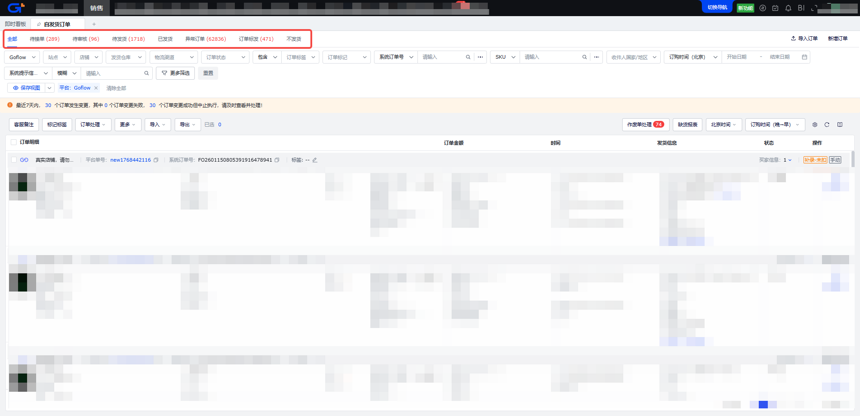The image size is (860, 416).
Task: Copy platform order number new1768442116
Action: click(x=156, y=160)
